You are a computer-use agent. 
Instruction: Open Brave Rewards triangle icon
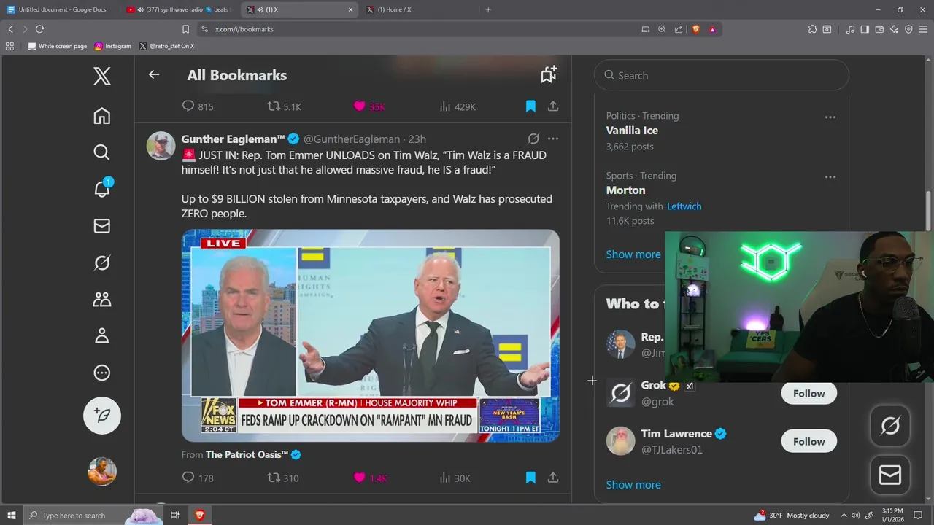click(712, 29)
